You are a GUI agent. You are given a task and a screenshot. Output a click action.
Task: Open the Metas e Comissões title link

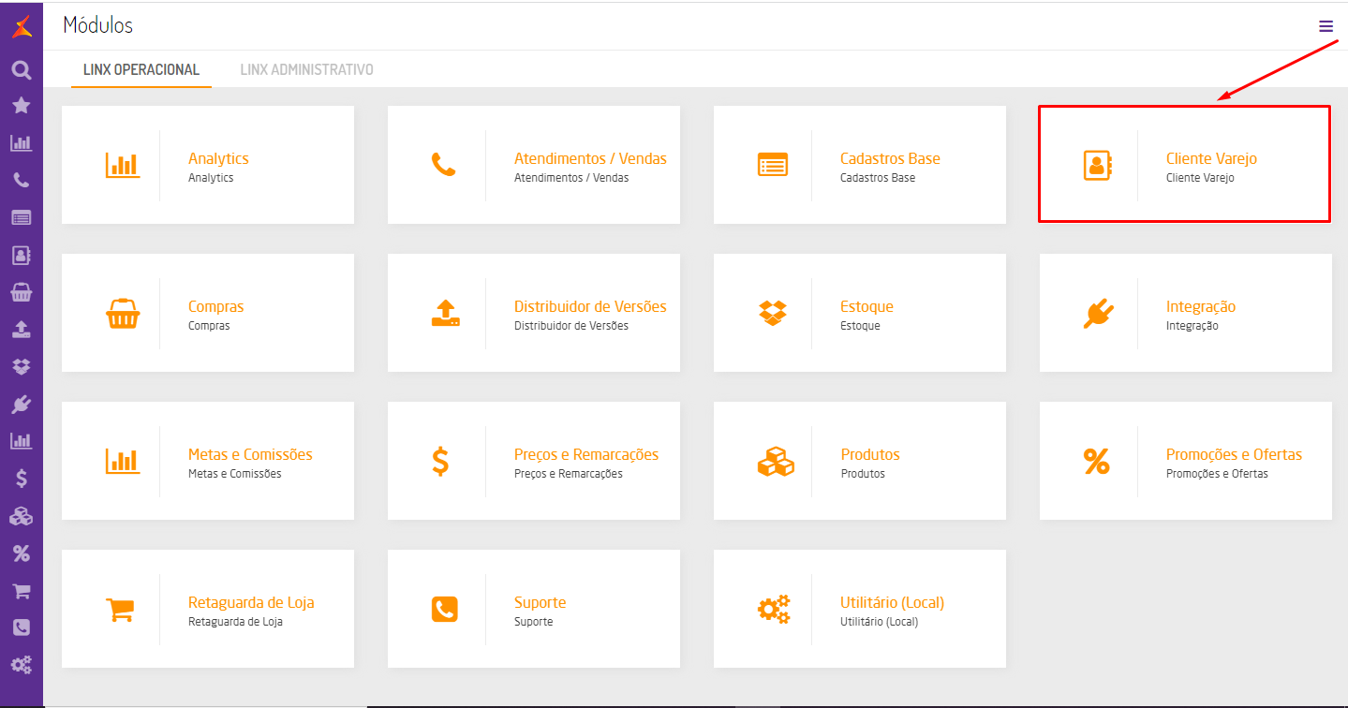(x=250, y=454)
